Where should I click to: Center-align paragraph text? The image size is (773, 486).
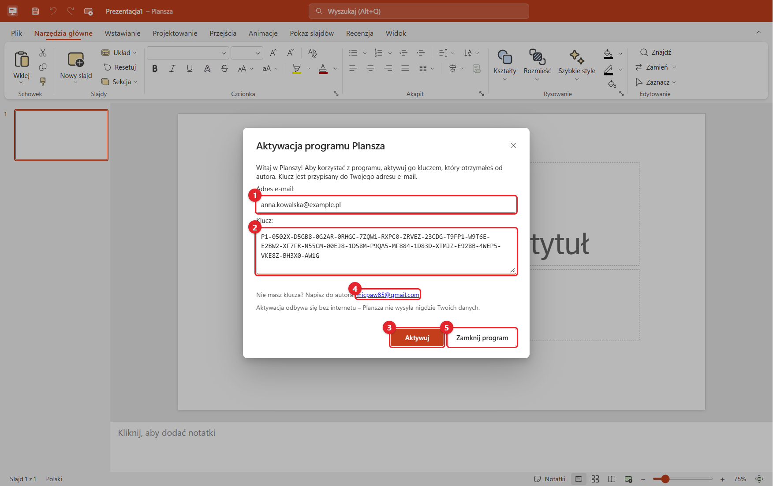[x=370, y=68]
